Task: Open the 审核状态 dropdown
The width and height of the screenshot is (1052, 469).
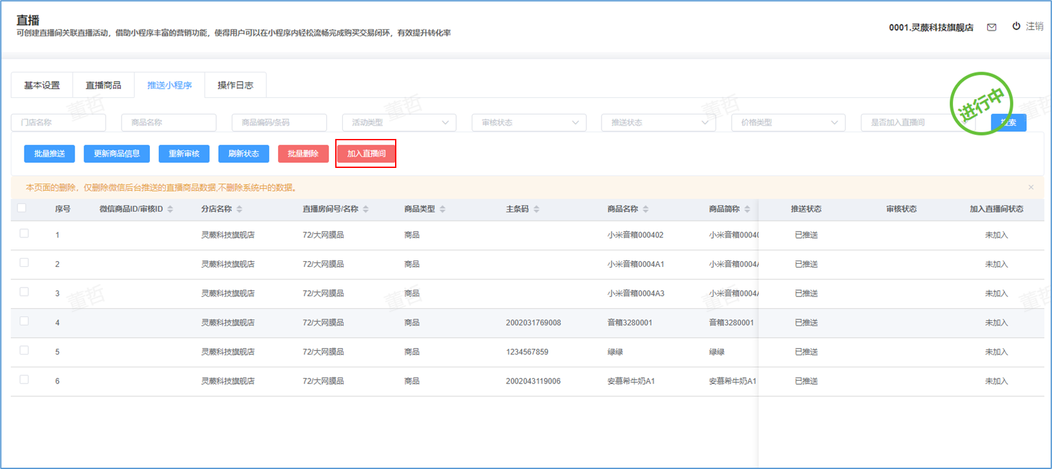Action: pos(529,122)
